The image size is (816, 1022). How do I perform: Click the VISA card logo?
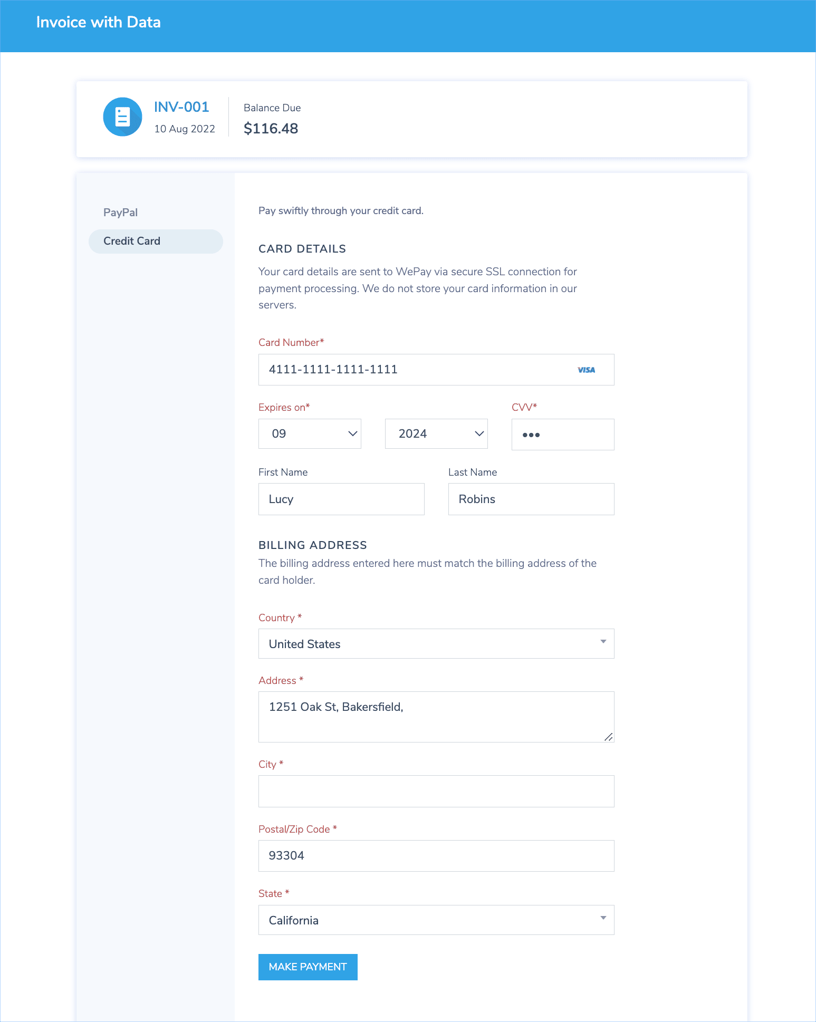pyautogui.click(x=586, y=370)
